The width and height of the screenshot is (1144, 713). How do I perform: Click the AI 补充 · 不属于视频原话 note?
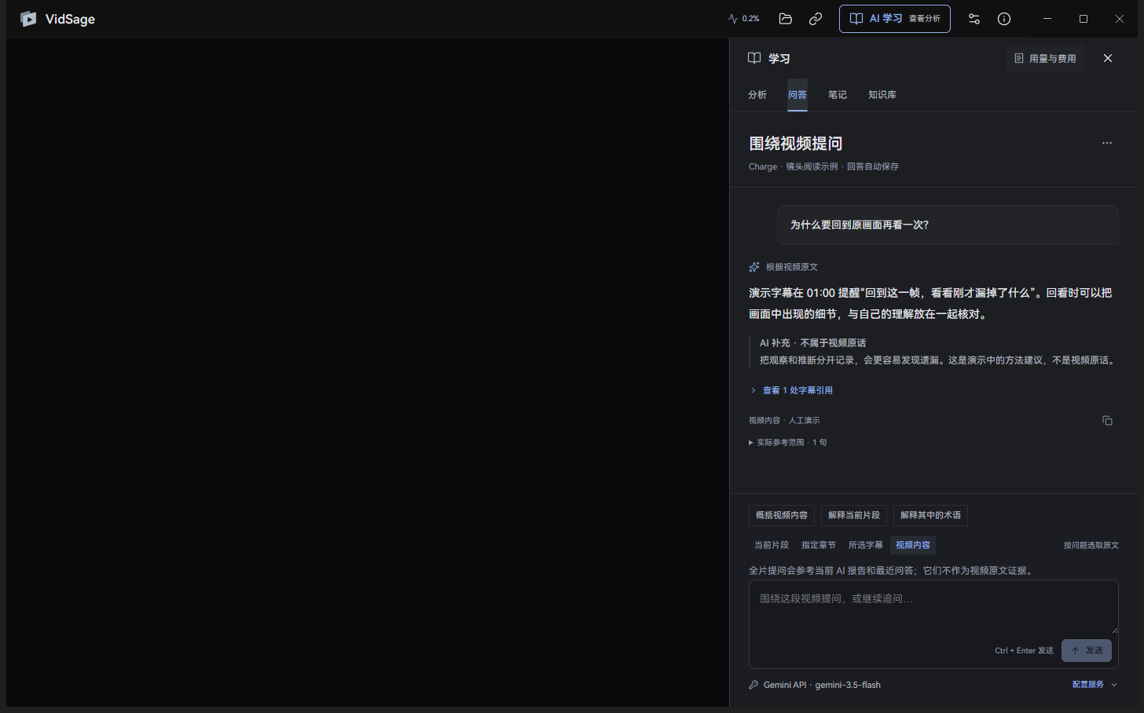(x=812, y=343)
